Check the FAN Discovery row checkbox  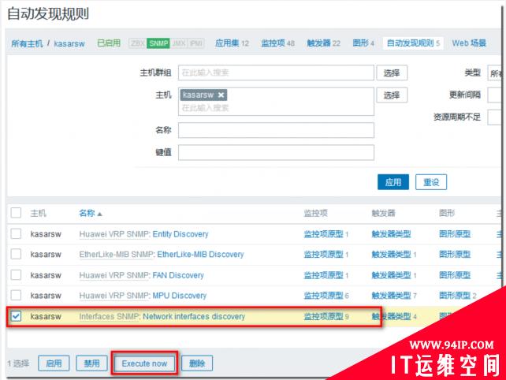click(16, 274)
